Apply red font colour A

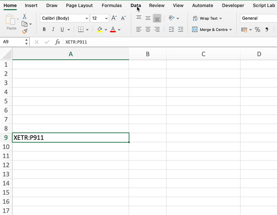(113, 30)
